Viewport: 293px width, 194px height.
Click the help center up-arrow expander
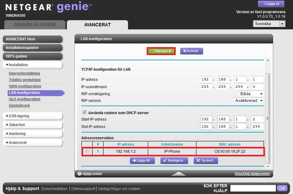click(178, 174)
